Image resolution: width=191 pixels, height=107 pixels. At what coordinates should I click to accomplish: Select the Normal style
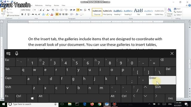click(97, 12)
